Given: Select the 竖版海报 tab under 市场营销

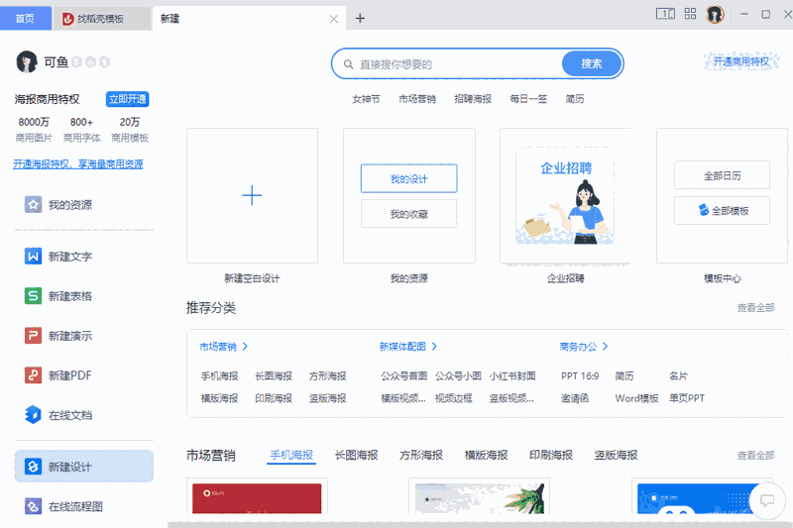Looking at the screenshot, I should (616, 456).
